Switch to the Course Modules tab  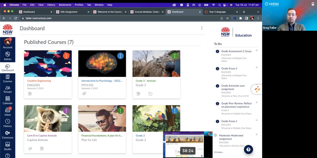pyautogui.click(x=147, y=12)
